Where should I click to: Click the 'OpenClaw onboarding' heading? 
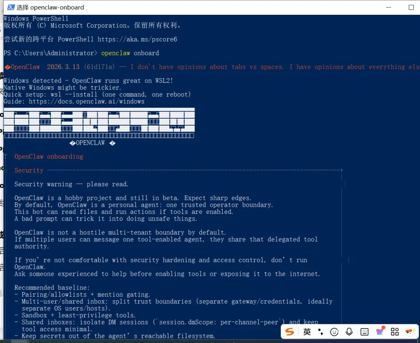coord(49,157)
